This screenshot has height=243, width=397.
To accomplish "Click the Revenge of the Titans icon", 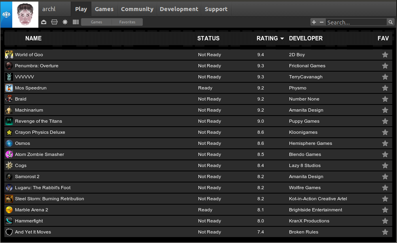I will click(x=9, y=121).
